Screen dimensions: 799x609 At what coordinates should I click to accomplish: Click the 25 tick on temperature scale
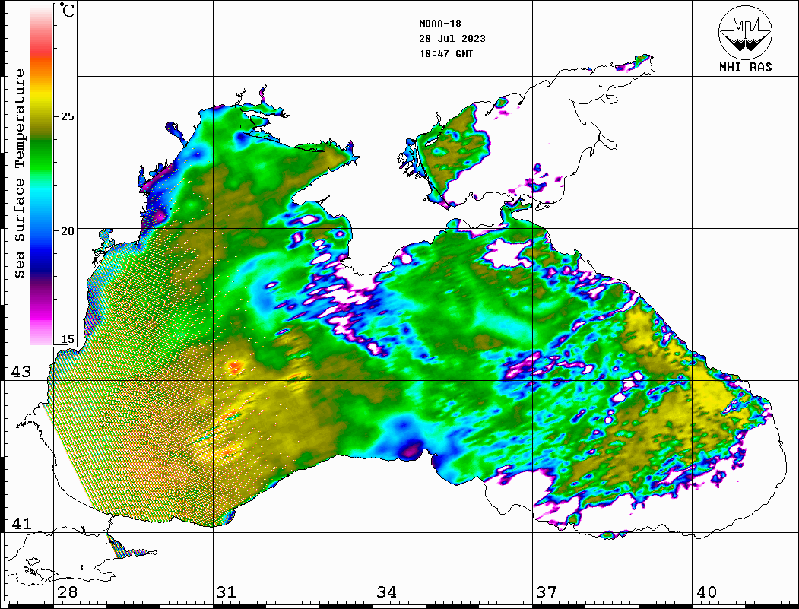[x=67, y=116]
